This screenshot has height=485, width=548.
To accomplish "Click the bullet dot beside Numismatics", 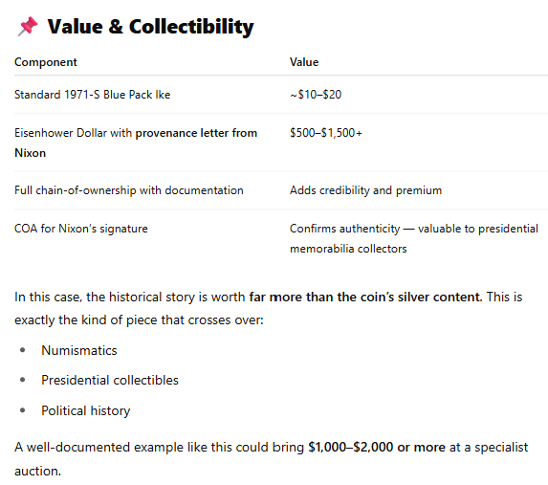I will pyautogui.click(x=23, y=350).
